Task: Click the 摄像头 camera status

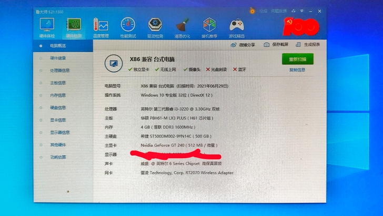Action: (192, 70)
